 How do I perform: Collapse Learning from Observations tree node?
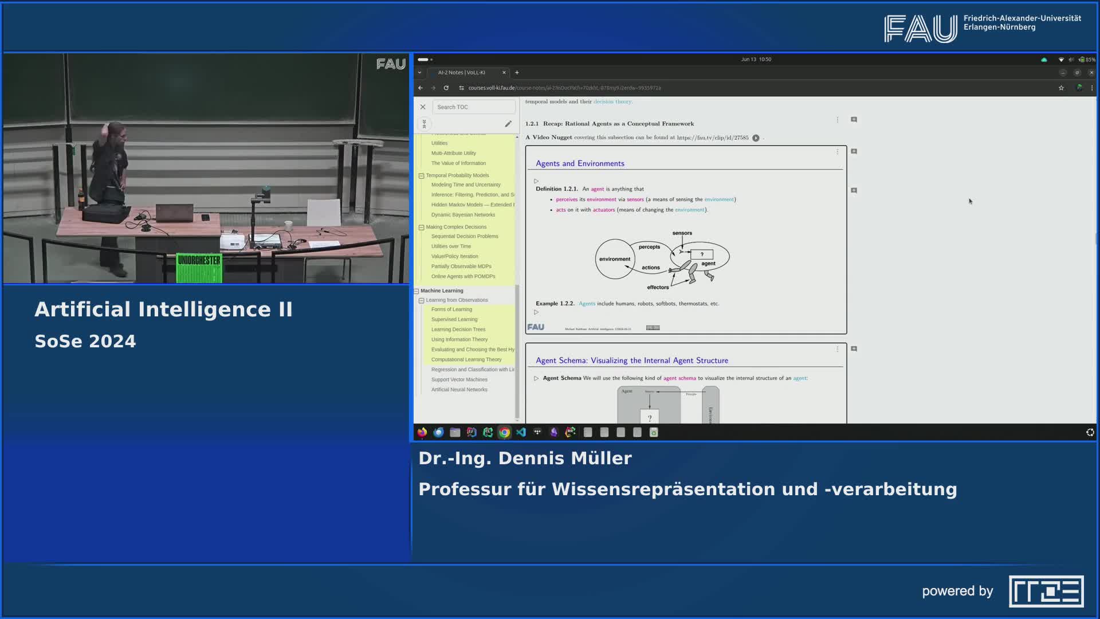click(x=422, y=300)
